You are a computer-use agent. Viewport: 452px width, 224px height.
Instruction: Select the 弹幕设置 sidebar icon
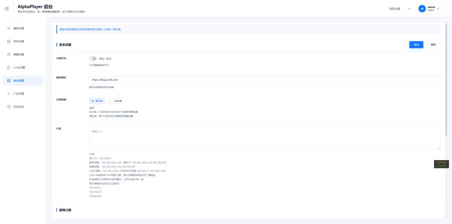click(x=9, y=54)
